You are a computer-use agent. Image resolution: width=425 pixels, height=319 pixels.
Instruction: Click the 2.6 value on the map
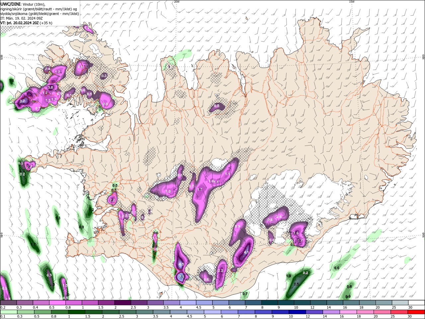coord(296,233)
